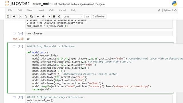Save and checkpoint the notebook

pos(8,17)
